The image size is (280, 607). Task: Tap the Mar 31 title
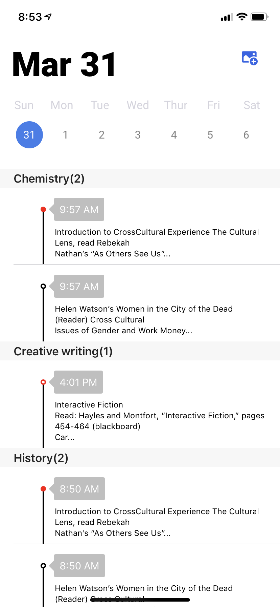[64, 64]
